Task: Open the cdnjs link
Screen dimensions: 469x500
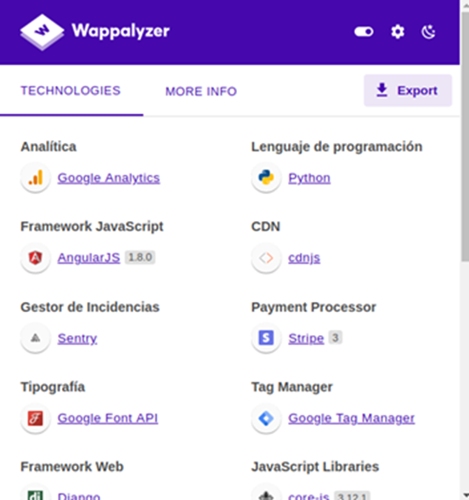Action: [x=304, y=258]
